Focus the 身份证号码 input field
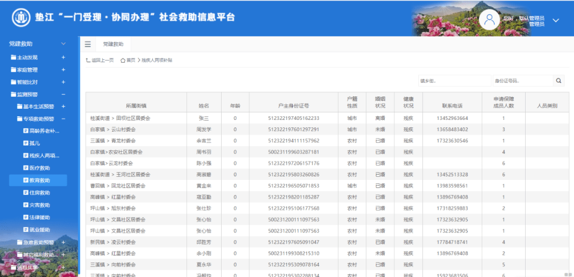This screenshot has height=277, width=574. [522, 81]
